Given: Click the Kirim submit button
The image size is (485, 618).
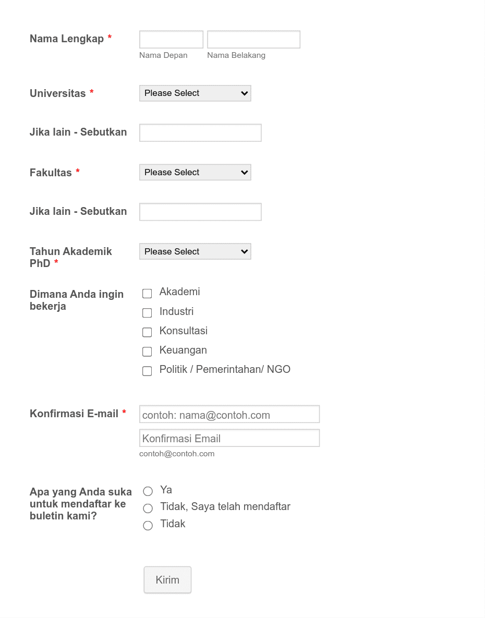Looking at the screenshot, I should click(x=167, y=579).
